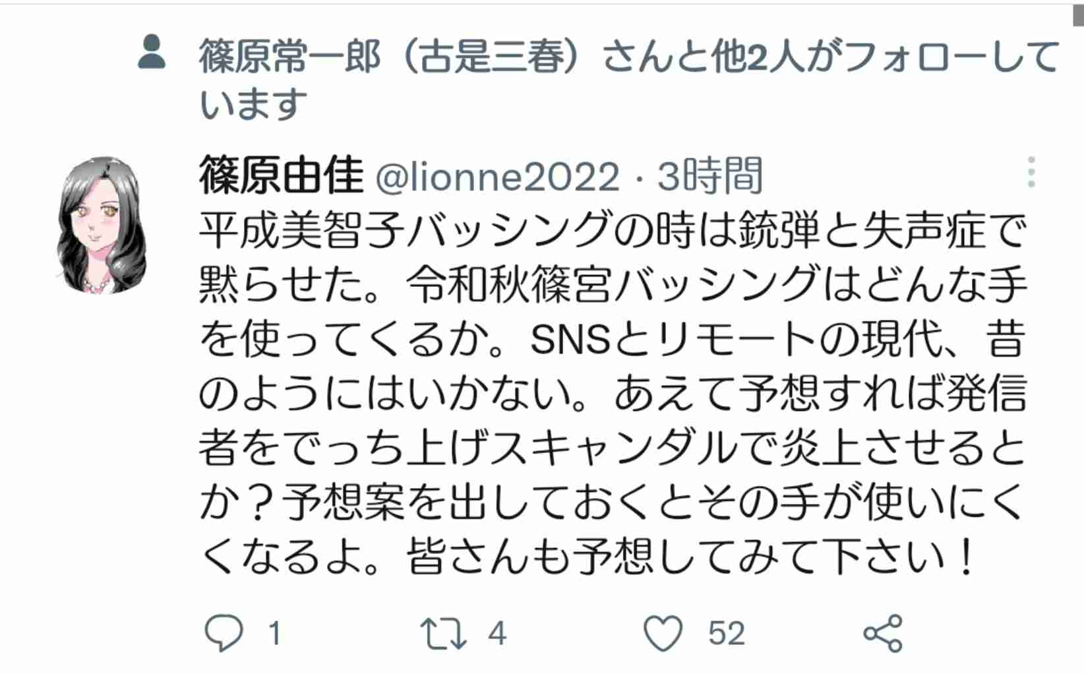This screenshot has height=674, width=1084.
Task: Open the 篠原由佳 profile avatar
Action: tap(102, 225)
